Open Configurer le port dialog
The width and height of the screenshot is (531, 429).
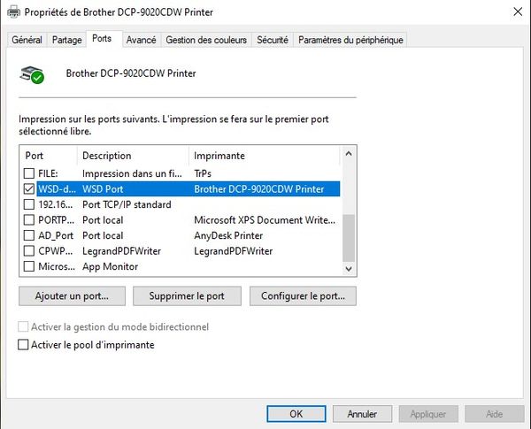[x=303, y=296]
